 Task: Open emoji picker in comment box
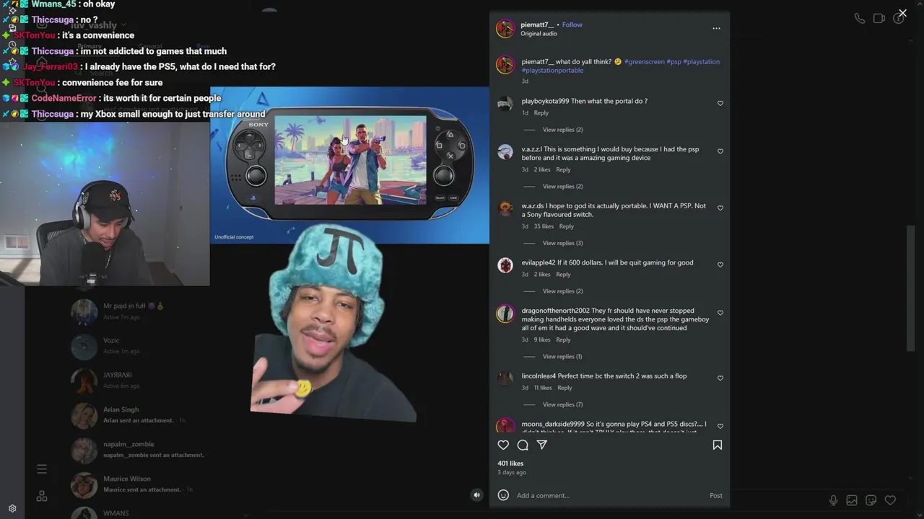pos(503,495)
